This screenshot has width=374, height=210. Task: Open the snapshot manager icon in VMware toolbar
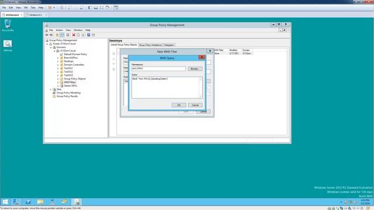click(x=82, y=8)
